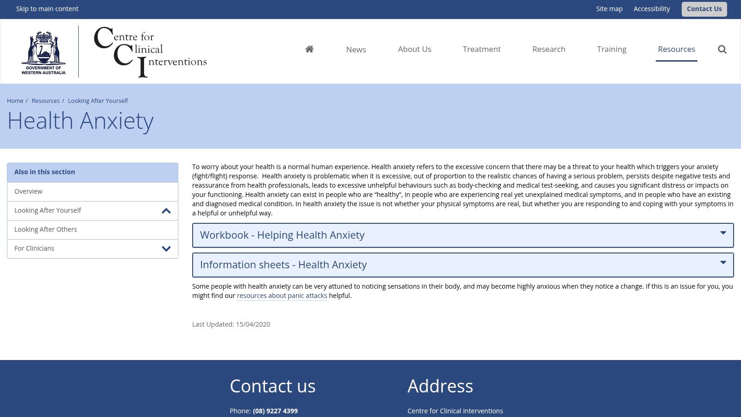Screen dimensions: 741x417
Task: Click the Health Anxiety page heading
Action: click(80, 121)
